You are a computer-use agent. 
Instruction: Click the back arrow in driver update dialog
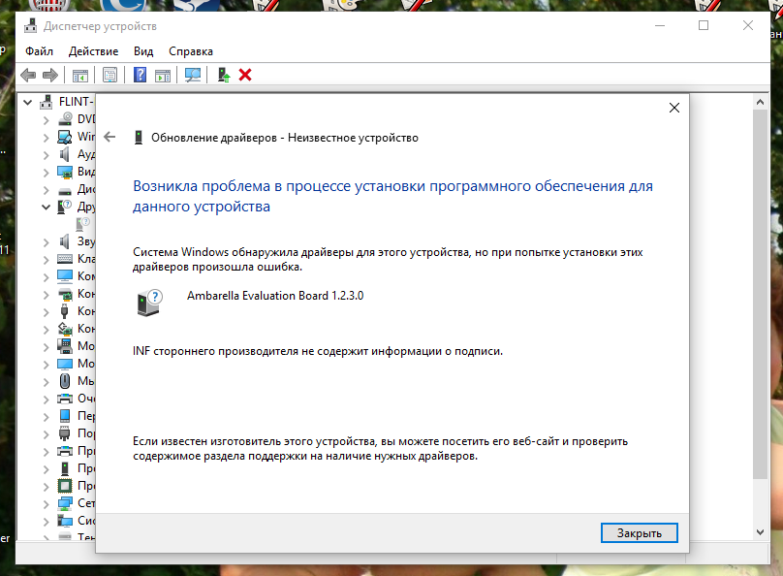(x=110, y=137)
